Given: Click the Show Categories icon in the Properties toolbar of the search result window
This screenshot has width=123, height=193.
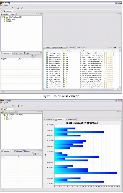Looking at the screenshot, I should click(x=33, y=56).
